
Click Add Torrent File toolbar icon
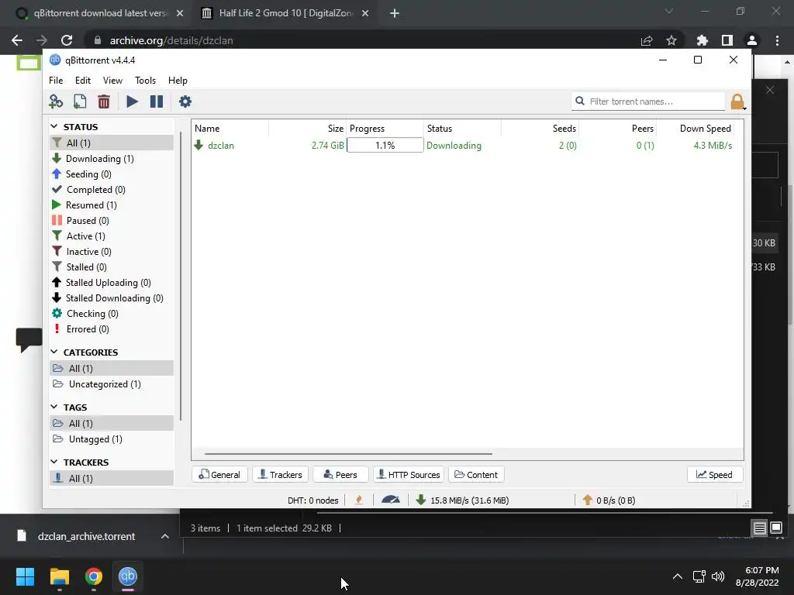[x=80, y=101]
